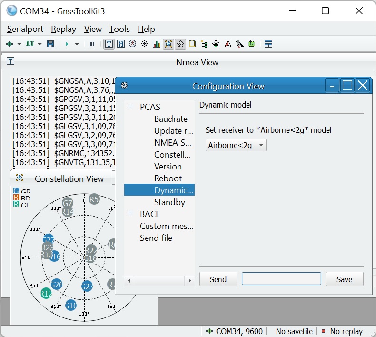Open the serial port connection dropdown arrow
Viewport: 376px width, 337px height.
coord(19,44)
